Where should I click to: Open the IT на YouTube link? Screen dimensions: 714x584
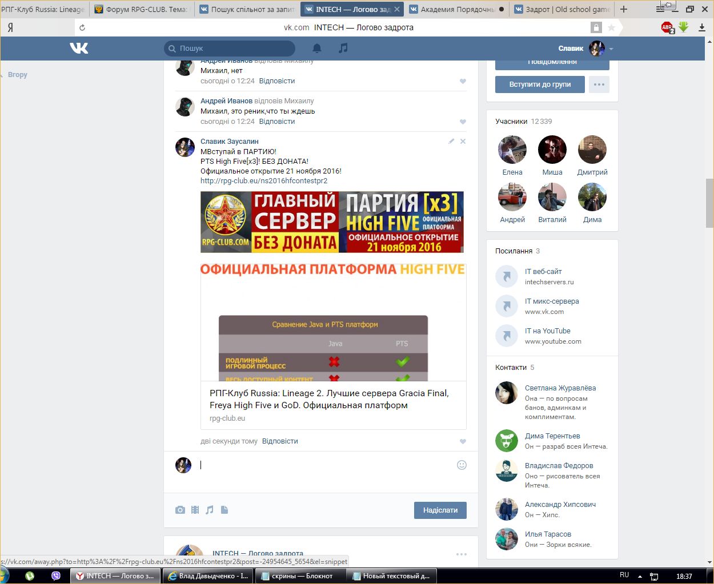(x=548, y=331)
